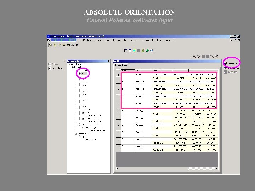
Task: Open the Tabella Punti tab
Action: click(x=121, y=65)
